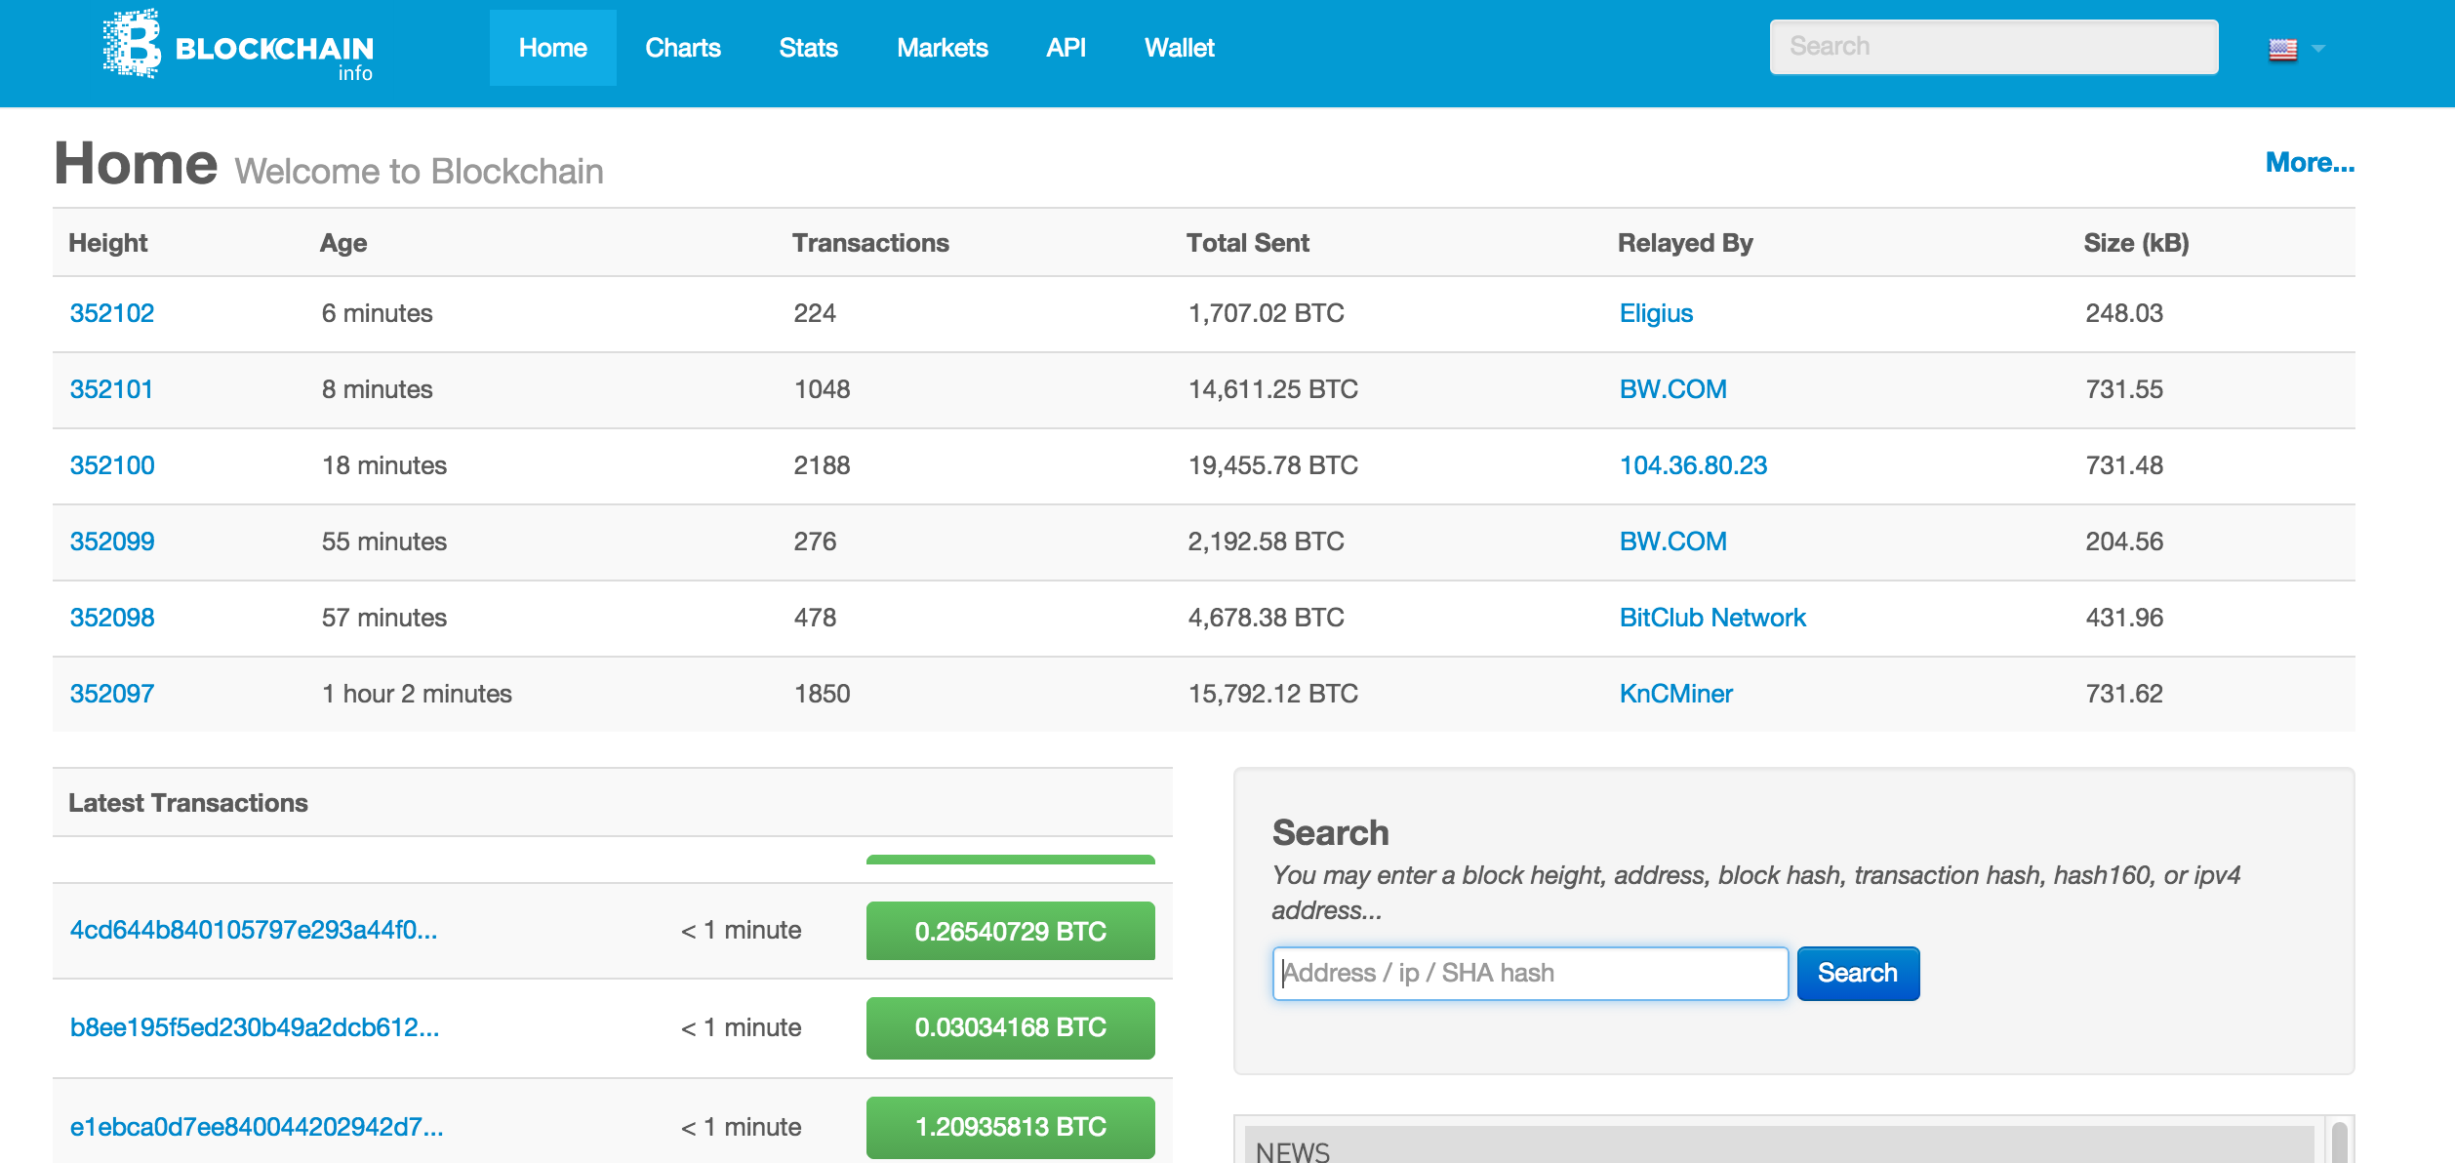The height and width of the screenshot is (1163, 2455).
Task: Click the 0.03034168 BTC amount button
Action: click(1010, 1027)
